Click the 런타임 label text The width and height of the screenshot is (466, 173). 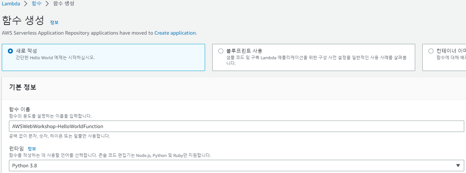tap(16, 148)
